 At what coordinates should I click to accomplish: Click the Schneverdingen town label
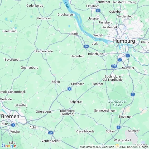point(105,110)
